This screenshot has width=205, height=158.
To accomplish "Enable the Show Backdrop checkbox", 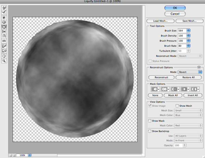I will tap(150, 131).
